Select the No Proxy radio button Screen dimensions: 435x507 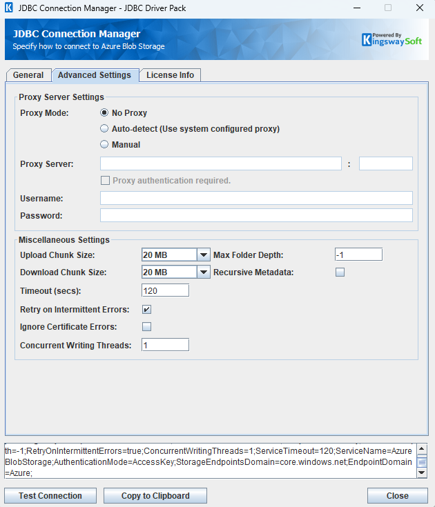click(104, 113)
